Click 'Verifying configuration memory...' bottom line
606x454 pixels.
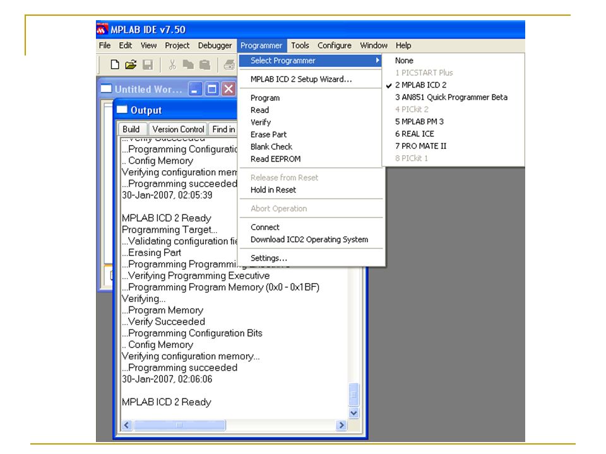coord(191,356)
